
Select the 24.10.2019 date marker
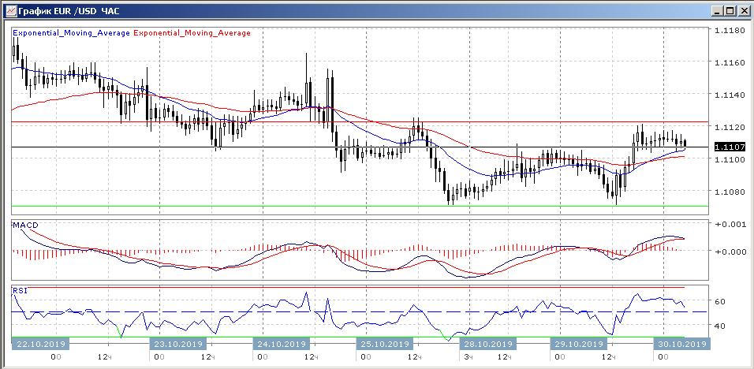[x=280, y=344]
